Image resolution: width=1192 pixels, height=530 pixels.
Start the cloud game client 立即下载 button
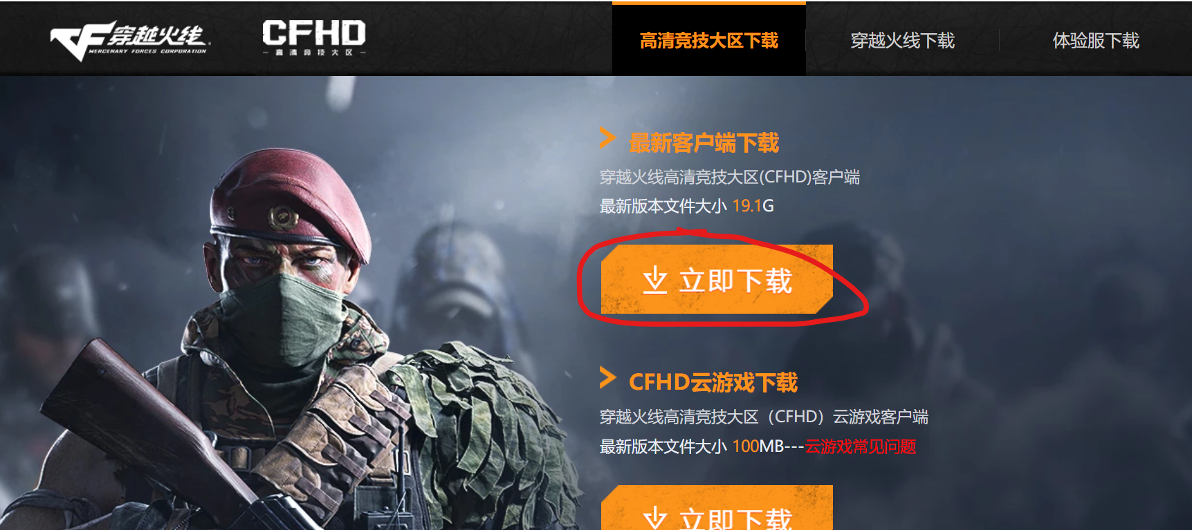click(x=717, y=508)
